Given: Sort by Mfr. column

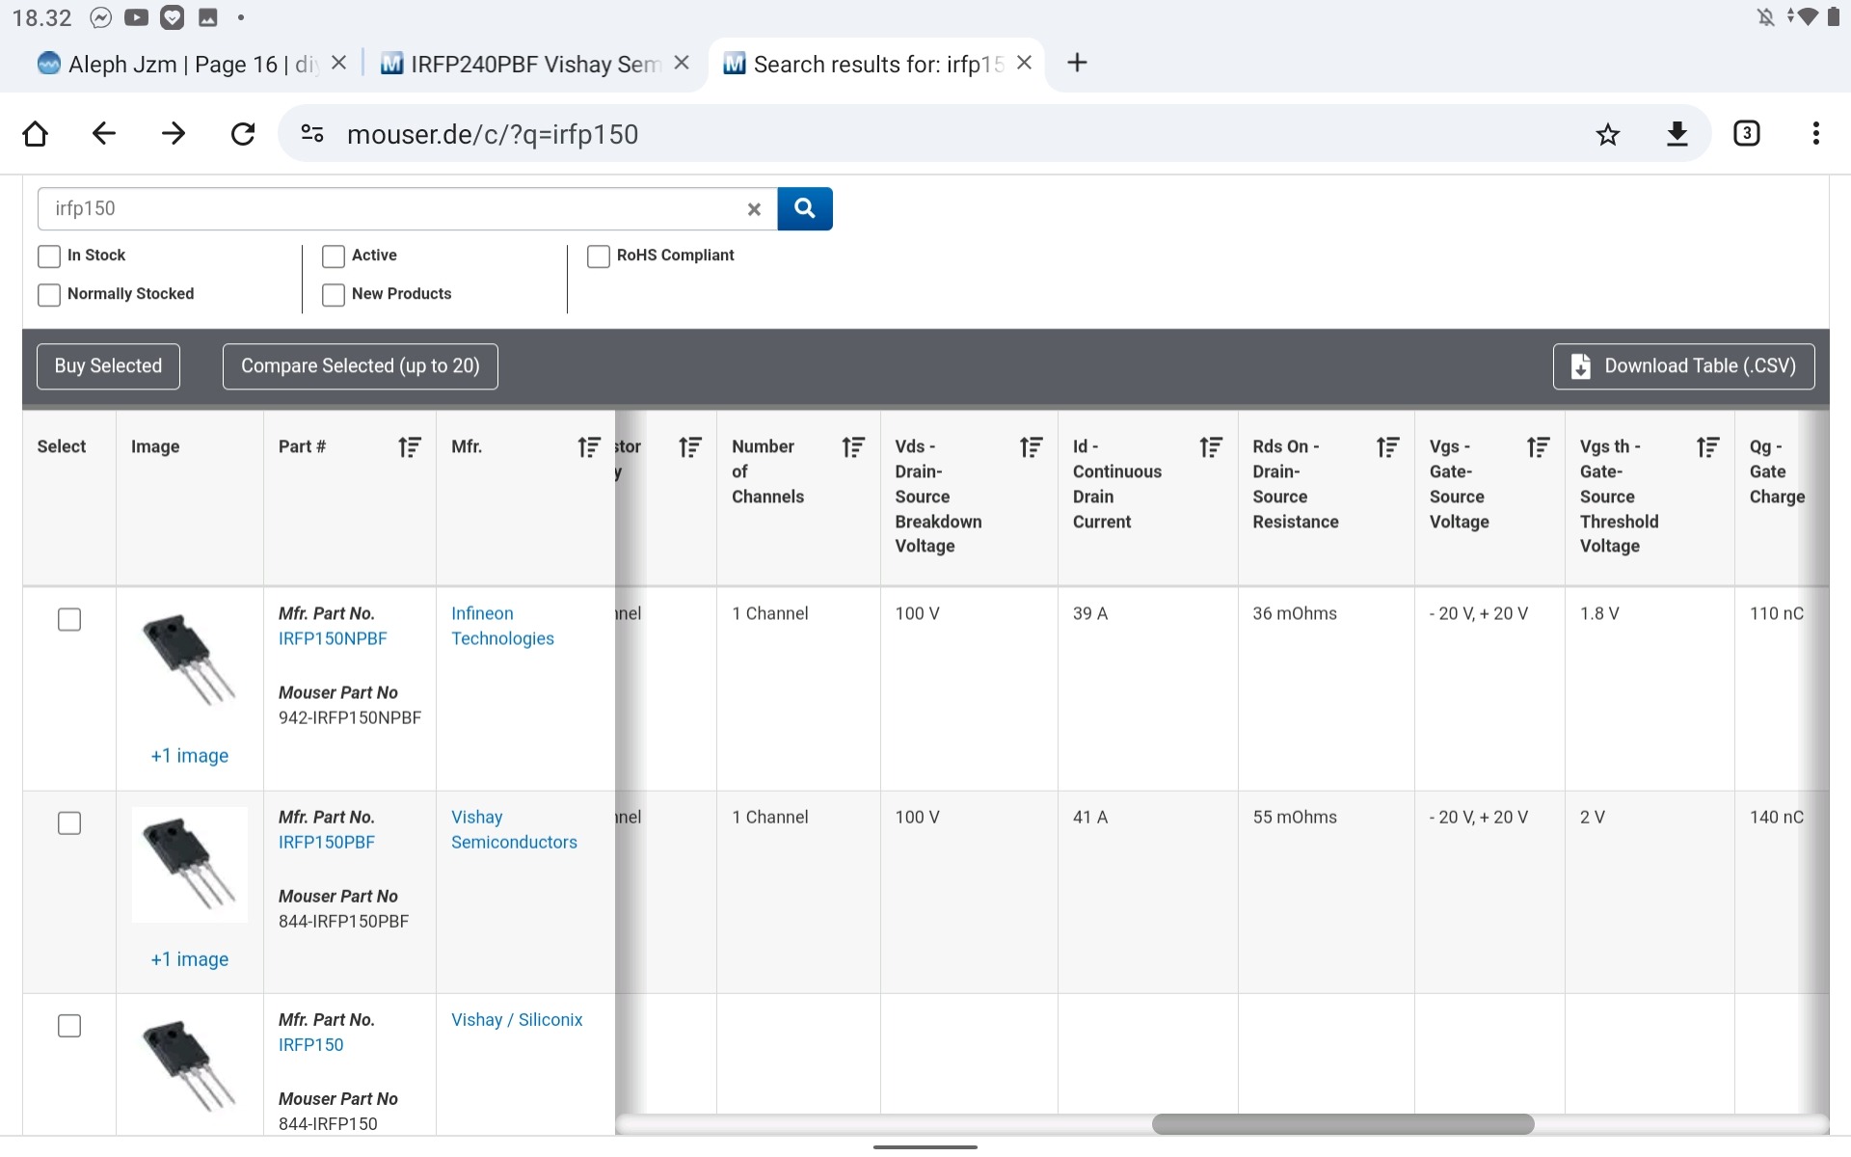Looking at the screenshot, I should click(x=589, y=447).
